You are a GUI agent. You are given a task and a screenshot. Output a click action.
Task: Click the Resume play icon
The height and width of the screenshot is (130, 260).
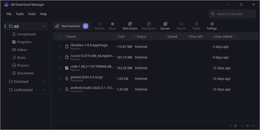pyautogui.click(x=100, y=24)
